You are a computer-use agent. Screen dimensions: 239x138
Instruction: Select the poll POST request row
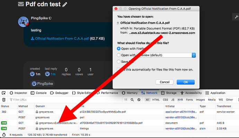coord(119,117)
